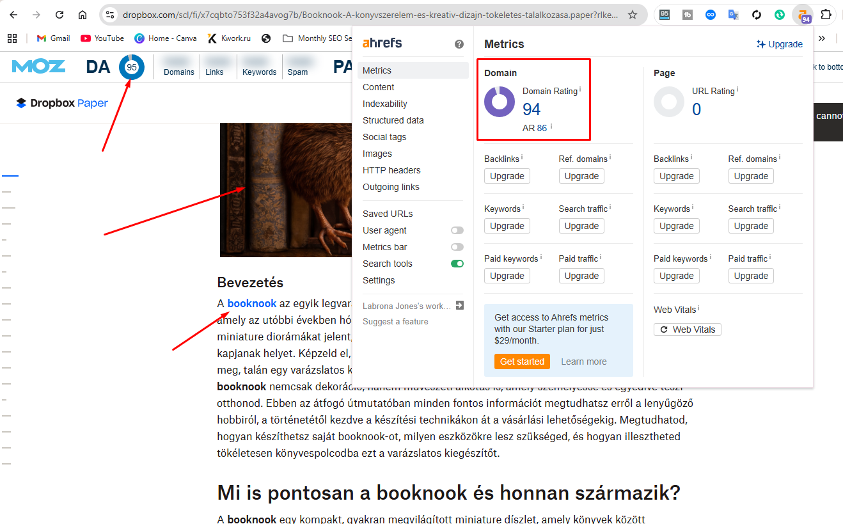The height and width of the screenshot is (524, 843).
Task: Click the Chrome extensions puzzle icon
Action: pyautogui.click(x=826, y=14)
